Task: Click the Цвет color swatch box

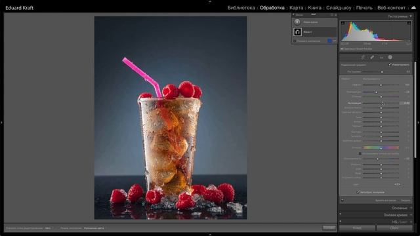Action: click(398, 184)
